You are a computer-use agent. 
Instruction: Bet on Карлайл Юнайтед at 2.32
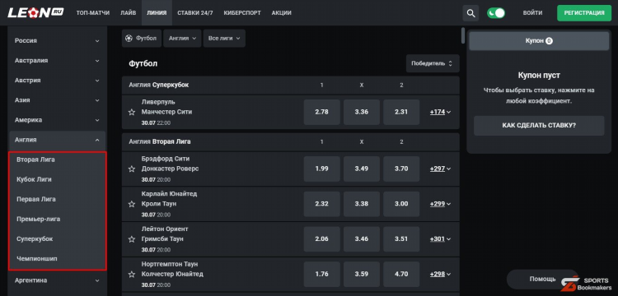coord(321,204)
